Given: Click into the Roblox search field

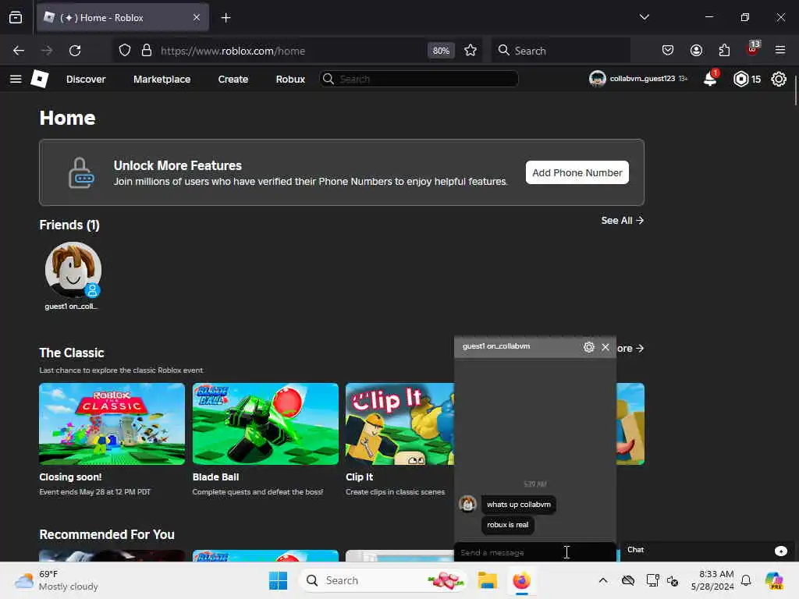Looking at the screenshot, I should click(x=419, y=79).
